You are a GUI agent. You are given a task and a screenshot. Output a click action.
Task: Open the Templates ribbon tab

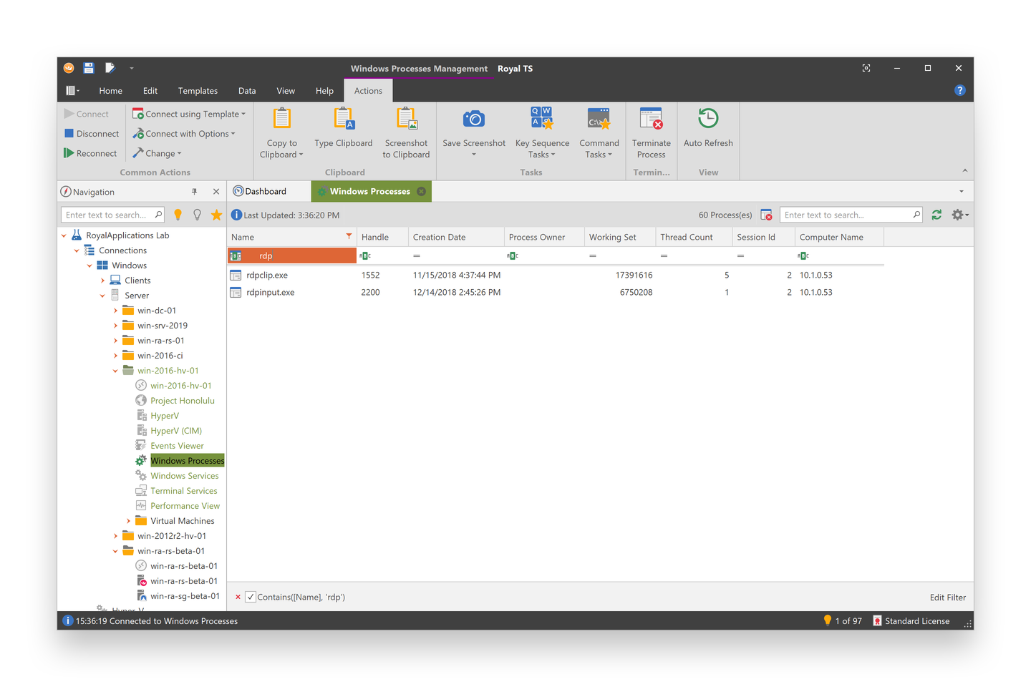click(x=198, y=91)
